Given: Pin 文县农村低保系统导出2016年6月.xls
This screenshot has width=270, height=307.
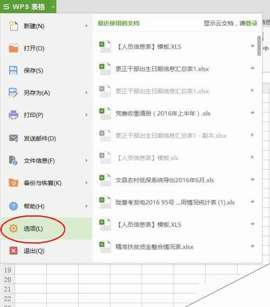Looking at the screenshot, I should point(252,179).
